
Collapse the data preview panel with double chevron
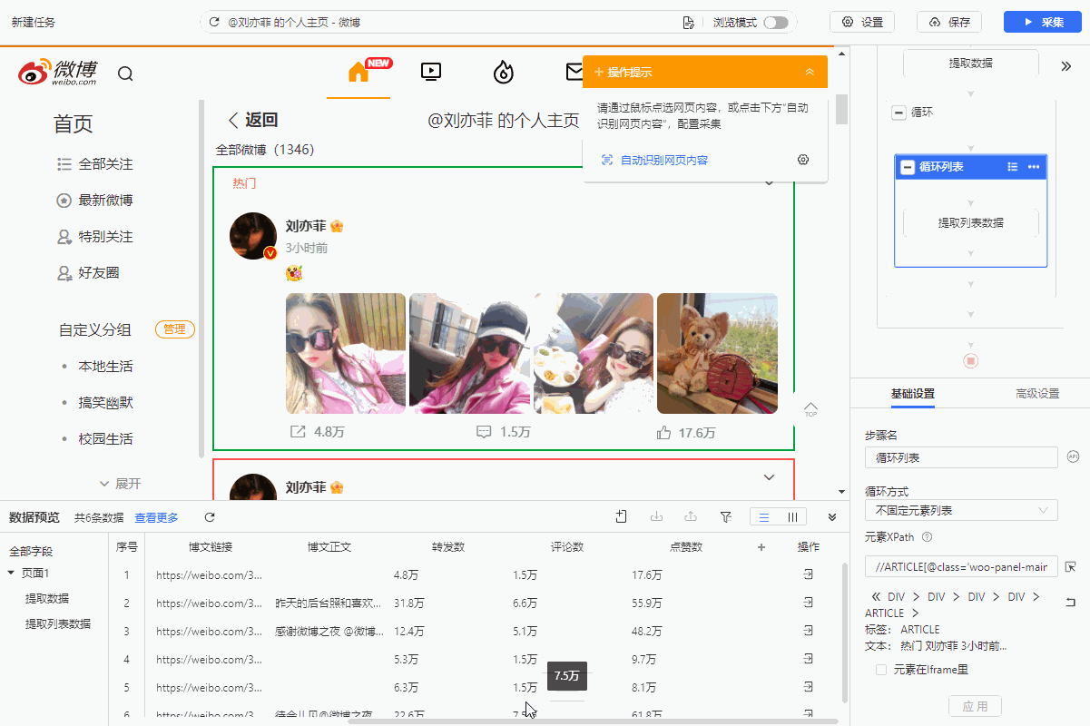point(832,516)
